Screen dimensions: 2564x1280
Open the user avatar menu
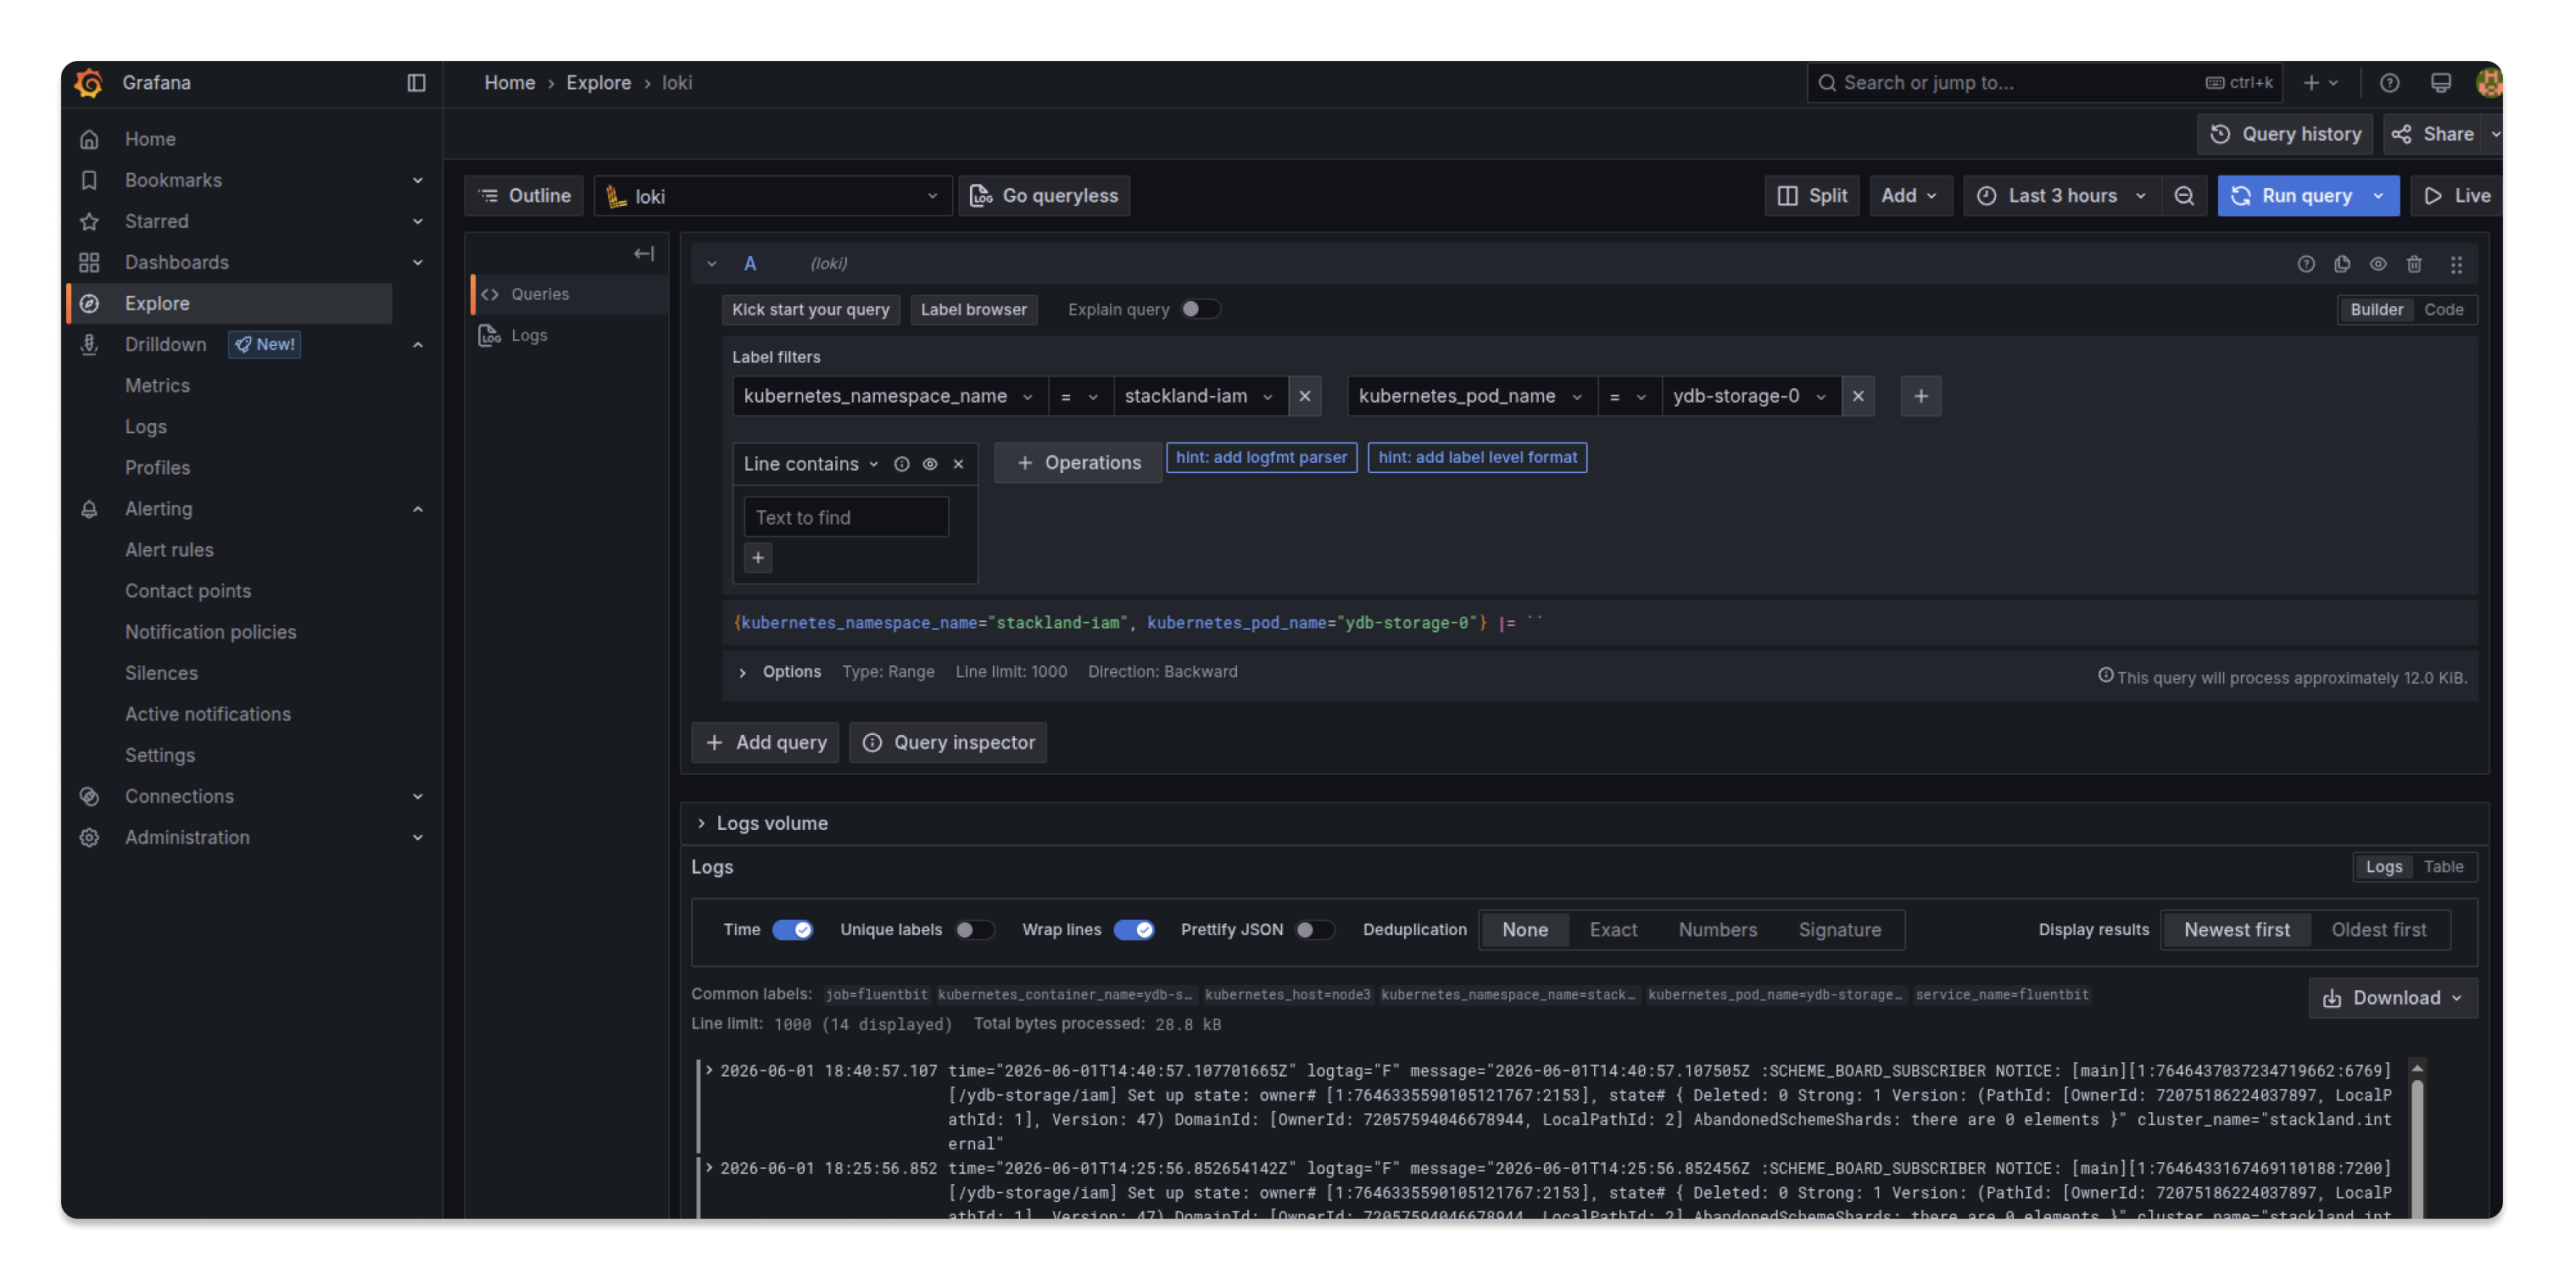click(x=2488, y=82)
